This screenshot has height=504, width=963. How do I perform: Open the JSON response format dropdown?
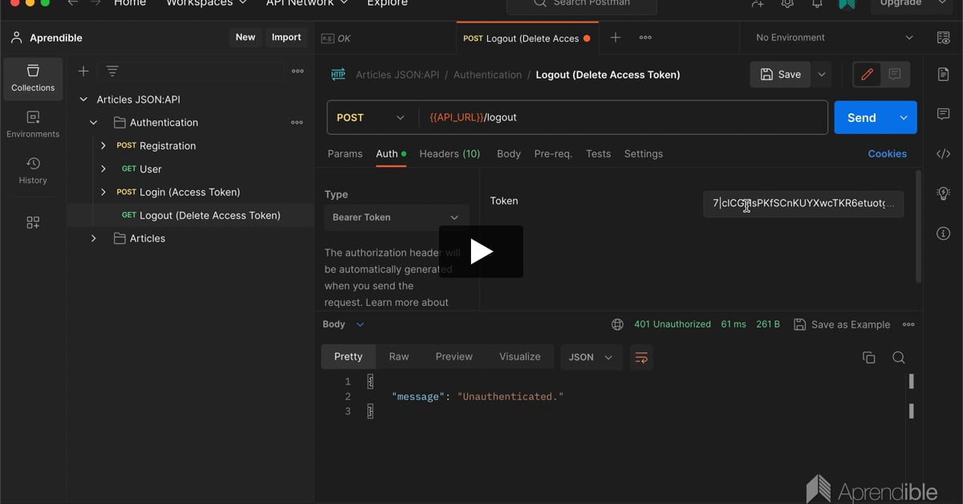pos(591,357)
